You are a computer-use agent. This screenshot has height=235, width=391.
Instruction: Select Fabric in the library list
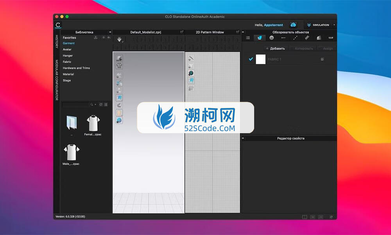pos(67,61)
